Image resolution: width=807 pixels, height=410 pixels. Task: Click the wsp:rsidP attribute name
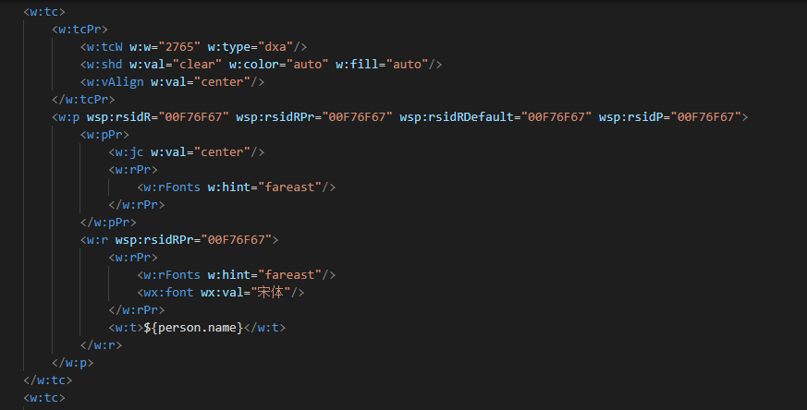coord(631,116)
